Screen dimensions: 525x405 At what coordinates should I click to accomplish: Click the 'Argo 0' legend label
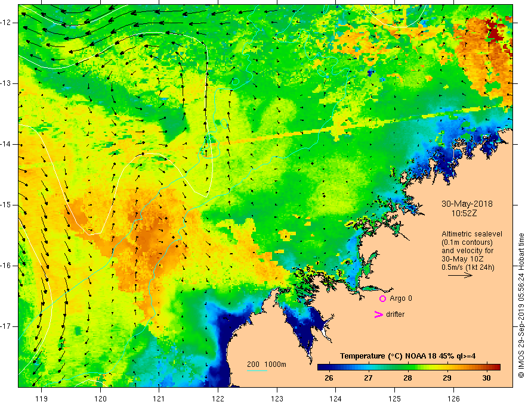click(x=401, y=298)
